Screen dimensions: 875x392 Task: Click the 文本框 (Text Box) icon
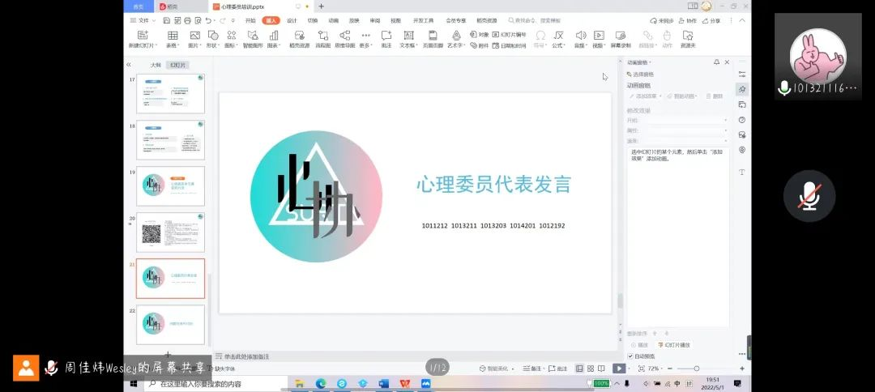click(x=408, y=36)
